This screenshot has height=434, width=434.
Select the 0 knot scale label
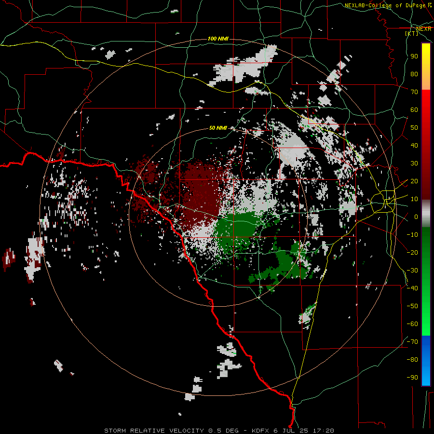coord(416,217)
